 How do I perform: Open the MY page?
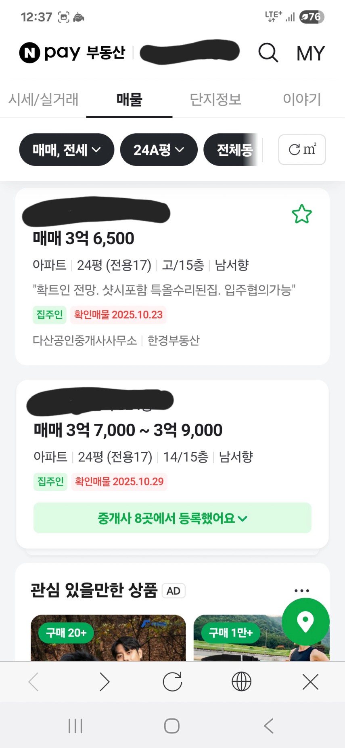pyautogui.click(x=310, y=53)
